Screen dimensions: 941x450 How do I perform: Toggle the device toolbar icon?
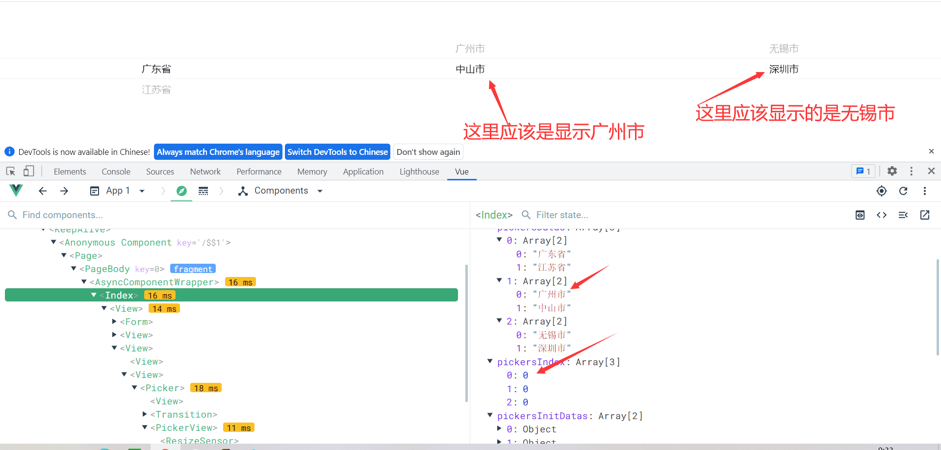pos(29,171)
